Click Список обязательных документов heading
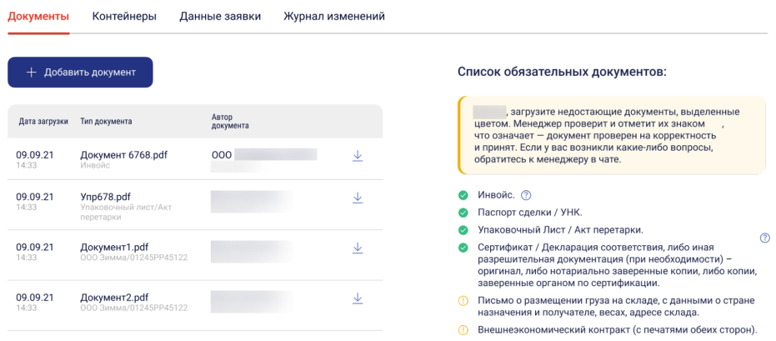 click(562, 73)
